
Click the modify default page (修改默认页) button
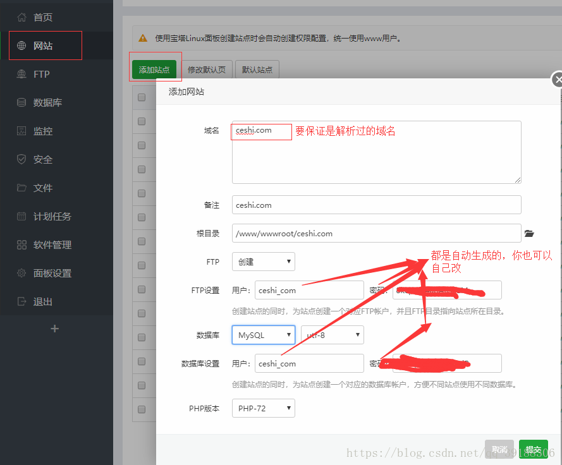pos(207,69)
